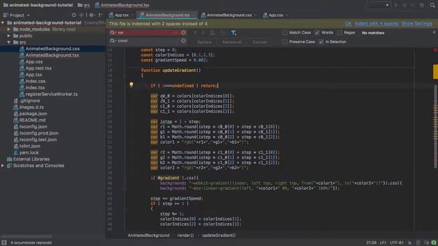Expand the node_modules folder
This screenshot has height=246, width=438.
(x=9, y=29)
